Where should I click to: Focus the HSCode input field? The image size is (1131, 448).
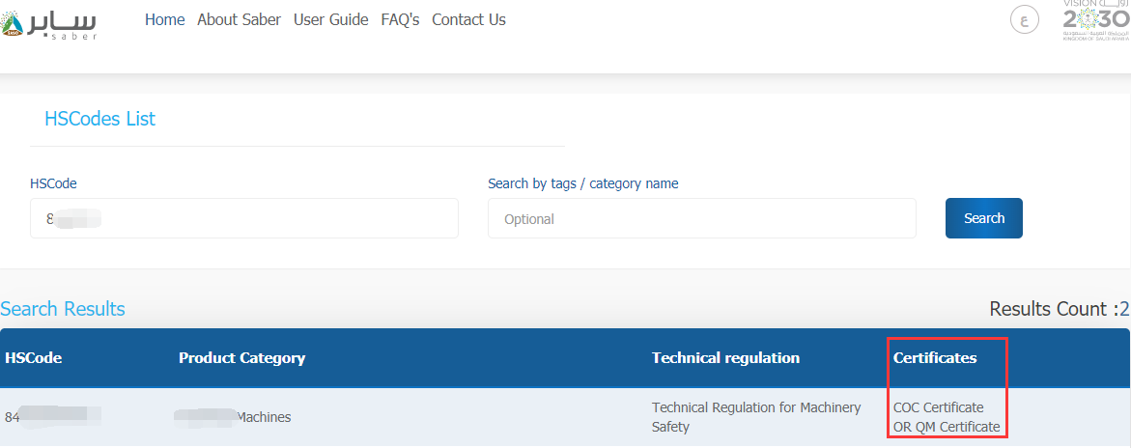click(243, 218)
